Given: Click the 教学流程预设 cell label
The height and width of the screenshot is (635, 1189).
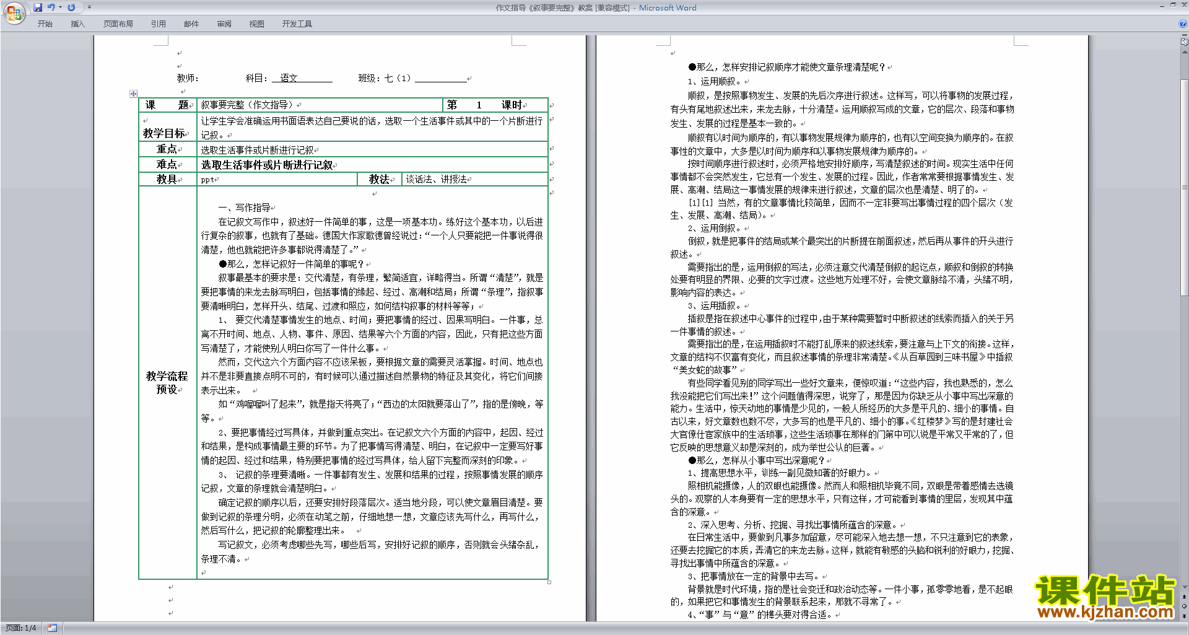Looking at the screenshot, I should point(167,382).
